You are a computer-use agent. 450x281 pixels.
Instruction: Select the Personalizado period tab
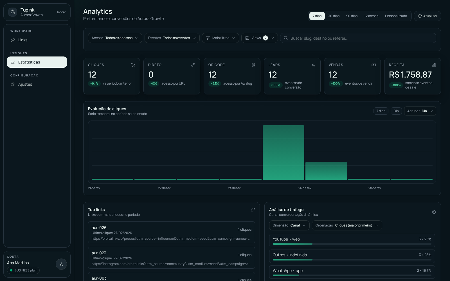pos(396,16)
